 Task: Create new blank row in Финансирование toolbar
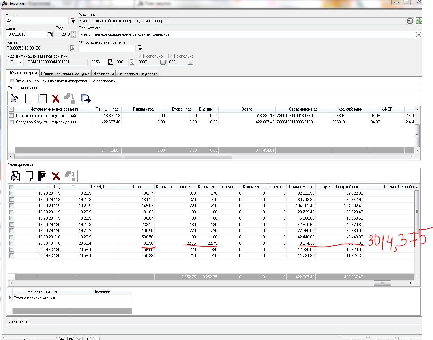29,98
